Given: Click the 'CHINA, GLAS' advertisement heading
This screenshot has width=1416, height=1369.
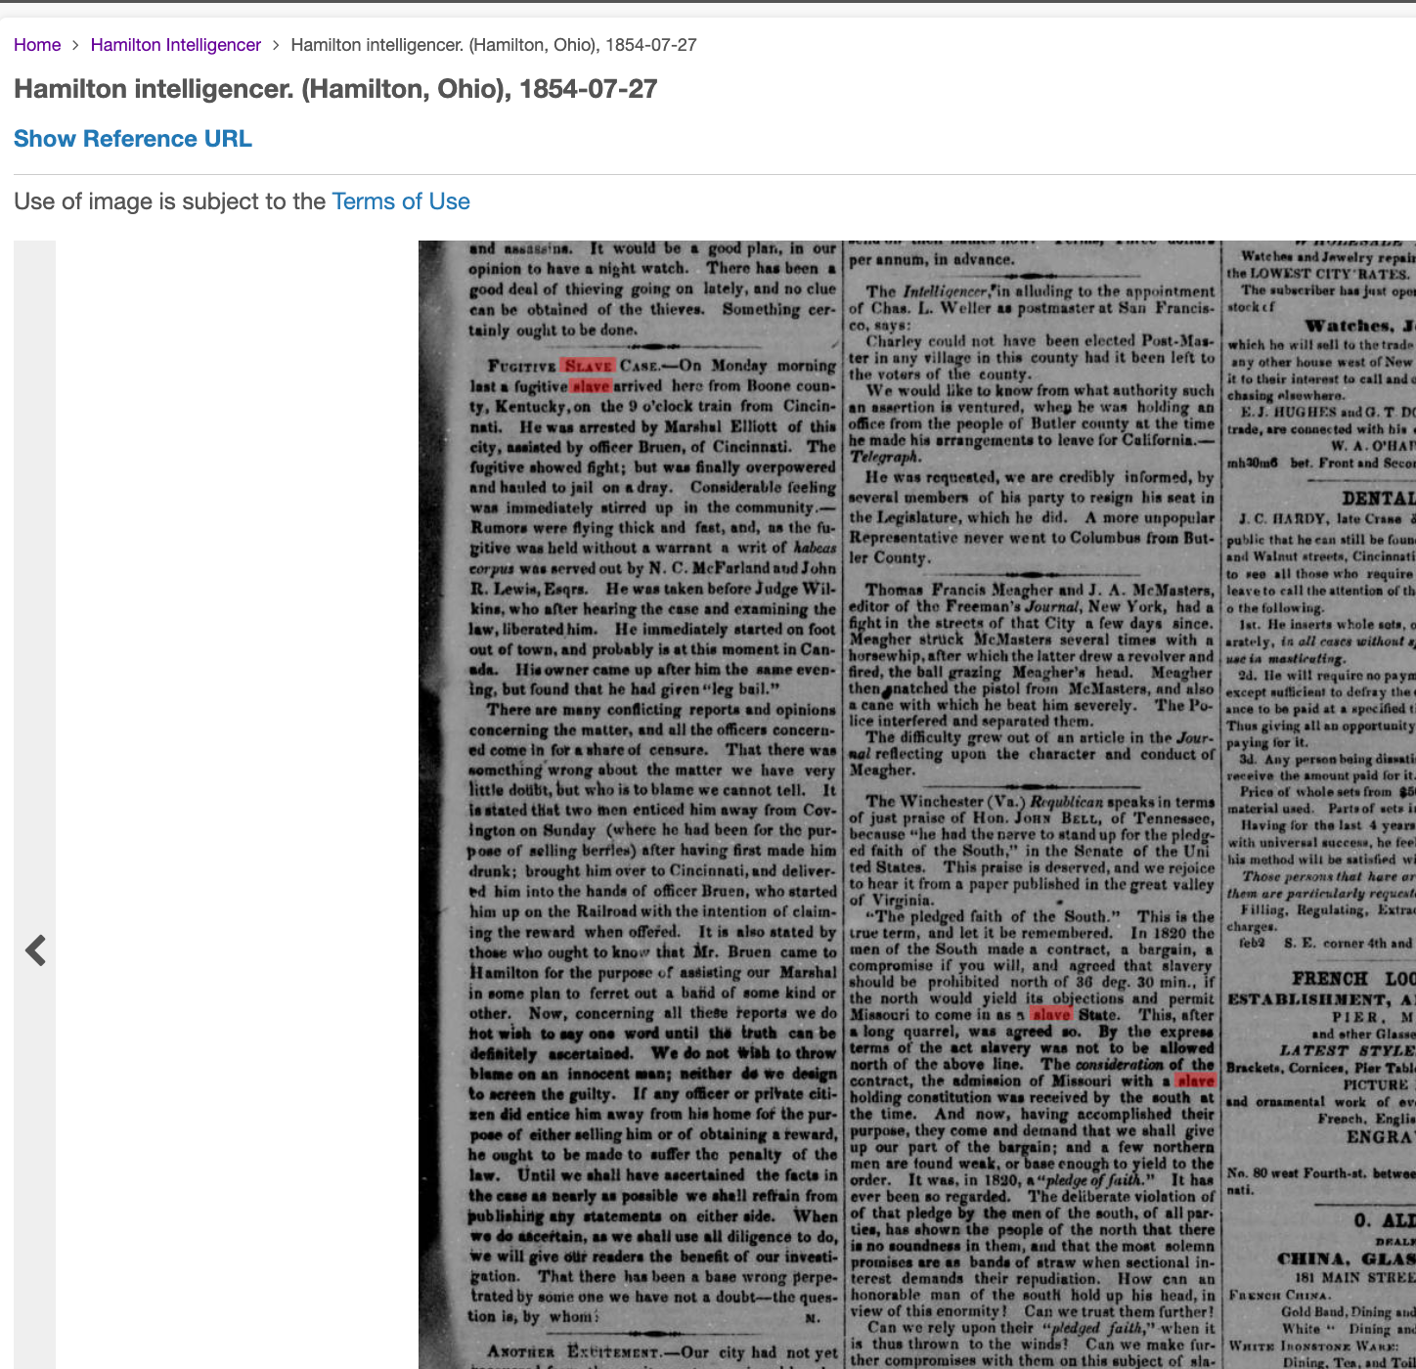Looking at the screenshot, I should (x=1347, y=1259).
